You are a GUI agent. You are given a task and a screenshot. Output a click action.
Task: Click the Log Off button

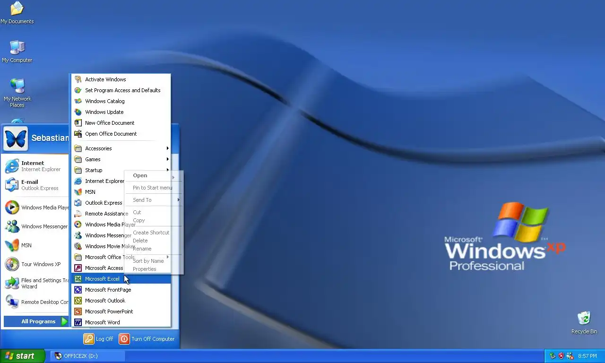tap(98, 339)
